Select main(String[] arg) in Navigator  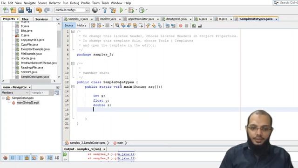(28, 103)
